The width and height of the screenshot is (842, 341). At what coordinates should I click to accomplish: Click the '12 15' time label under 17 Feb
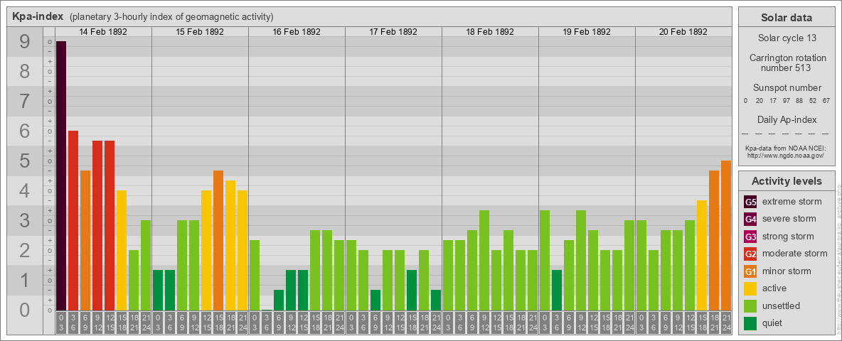click(400, 323)
